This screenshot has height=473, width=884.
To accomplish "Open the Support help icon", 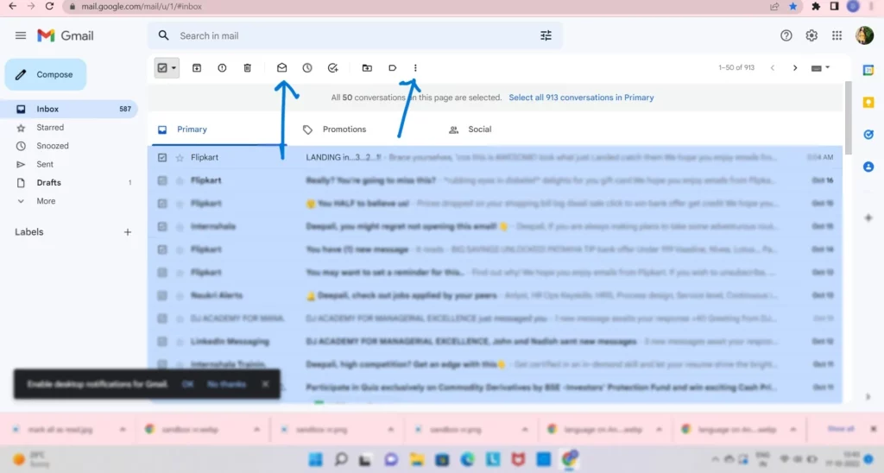I will [x=786, y=35].
